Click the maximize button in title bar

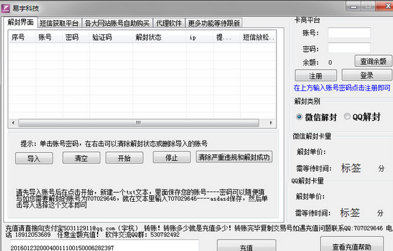368,6
